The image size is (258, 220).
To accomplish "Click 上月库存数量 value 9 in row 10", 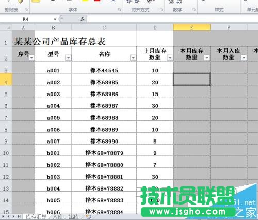I will (155, 150).
